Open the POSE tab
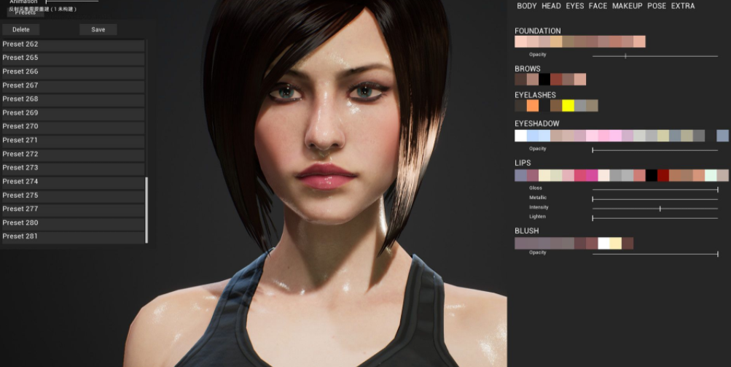The image size is (731, 367). pyautogui.click(x=657, y=6)
